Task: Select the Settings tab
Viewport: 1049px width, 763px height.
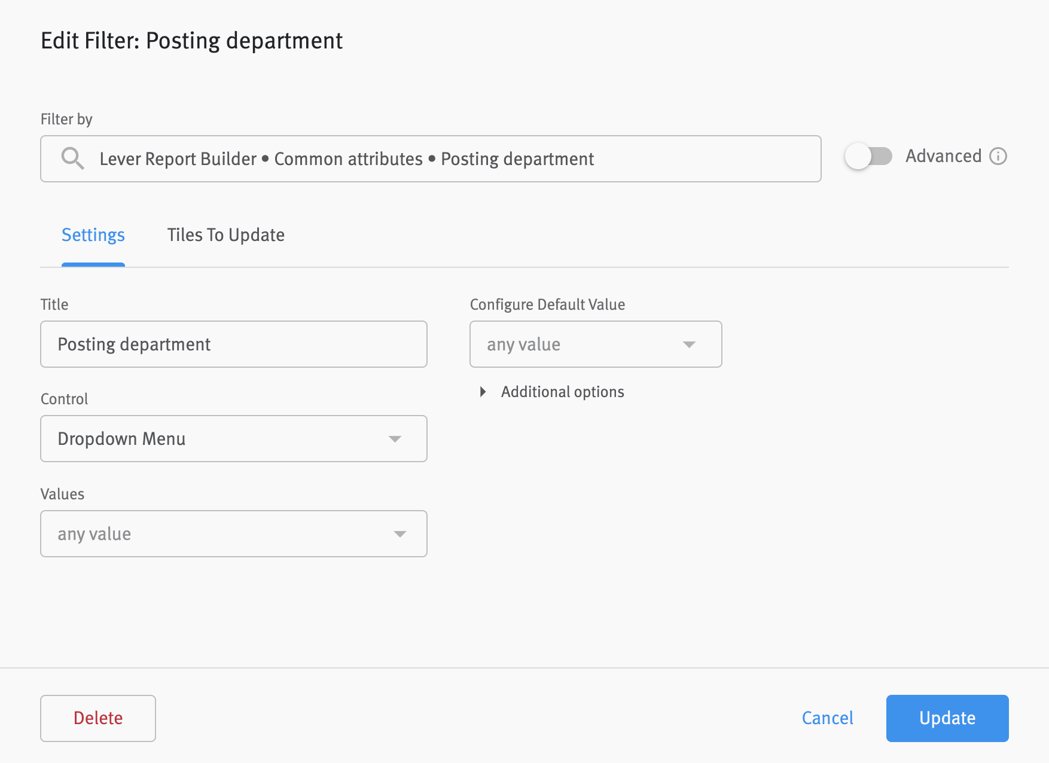Action: pos(93,234)
